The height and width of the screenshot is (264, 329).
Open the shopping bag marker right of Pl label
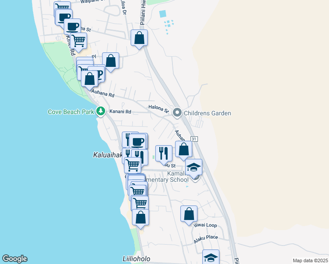pyautogui.click(x=110, y=62)
